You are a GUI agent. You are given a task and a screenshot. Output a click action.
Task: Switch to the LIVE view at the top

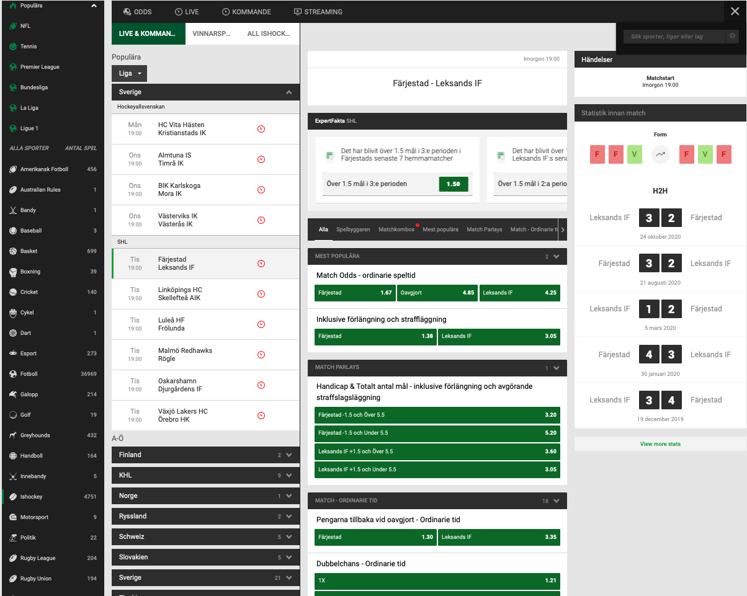coord(187,11)
